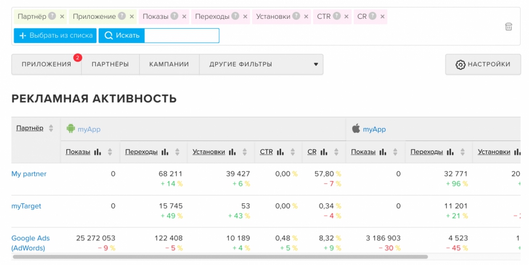Click the 10 189 installs value
The image size is (529, 265).
pos(238,239)
